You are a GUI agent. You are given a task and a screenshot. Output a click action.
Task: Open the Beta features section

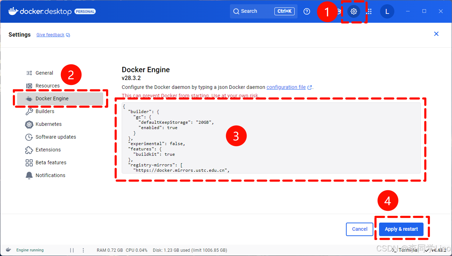pyautogui.click(x=51, y=162)
